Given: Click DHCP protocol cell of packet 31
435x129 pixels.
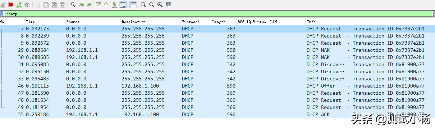Looking at the screenshot, I should tap(187, 64).
